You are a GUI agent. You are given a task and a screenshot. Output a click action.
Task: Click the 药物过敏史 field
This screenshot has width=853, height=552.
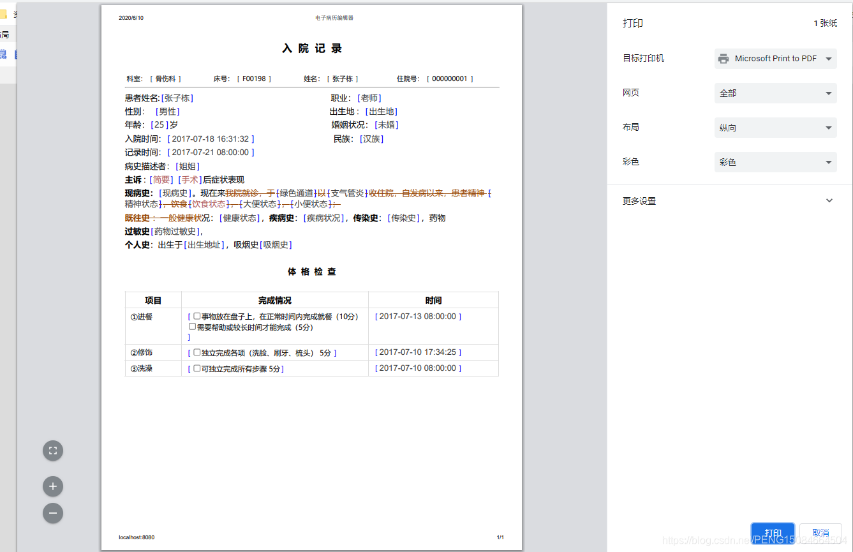click(175, 232)
